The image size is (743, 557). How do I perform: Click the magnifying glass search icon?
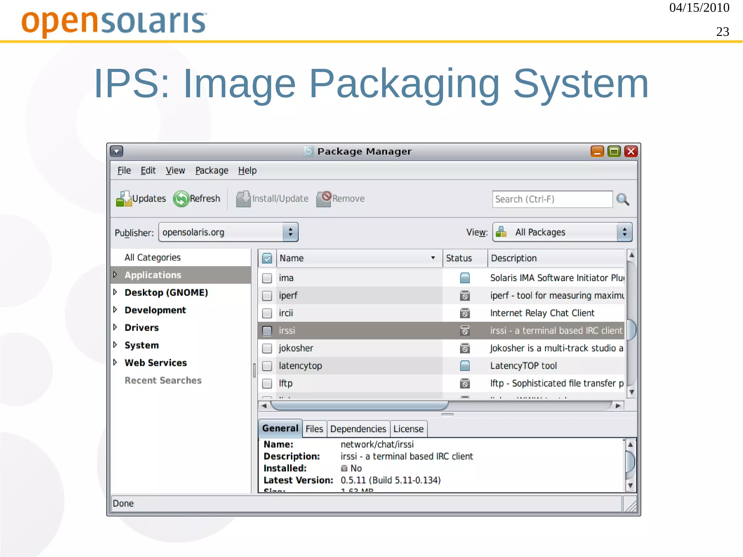623,199
